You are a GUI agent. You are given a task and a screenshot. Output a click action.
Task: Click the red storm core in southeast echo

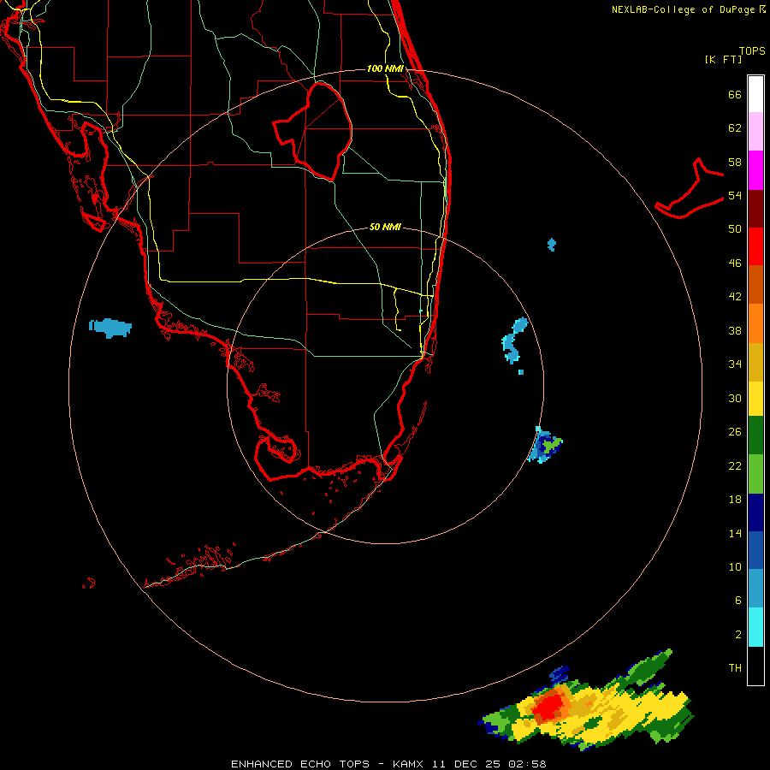(x=548, y=708)
